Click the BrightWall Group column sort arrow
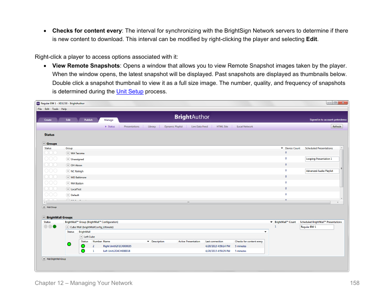This screenshot has height=297, width=384. pyautogui.click(x=271, y=222)
